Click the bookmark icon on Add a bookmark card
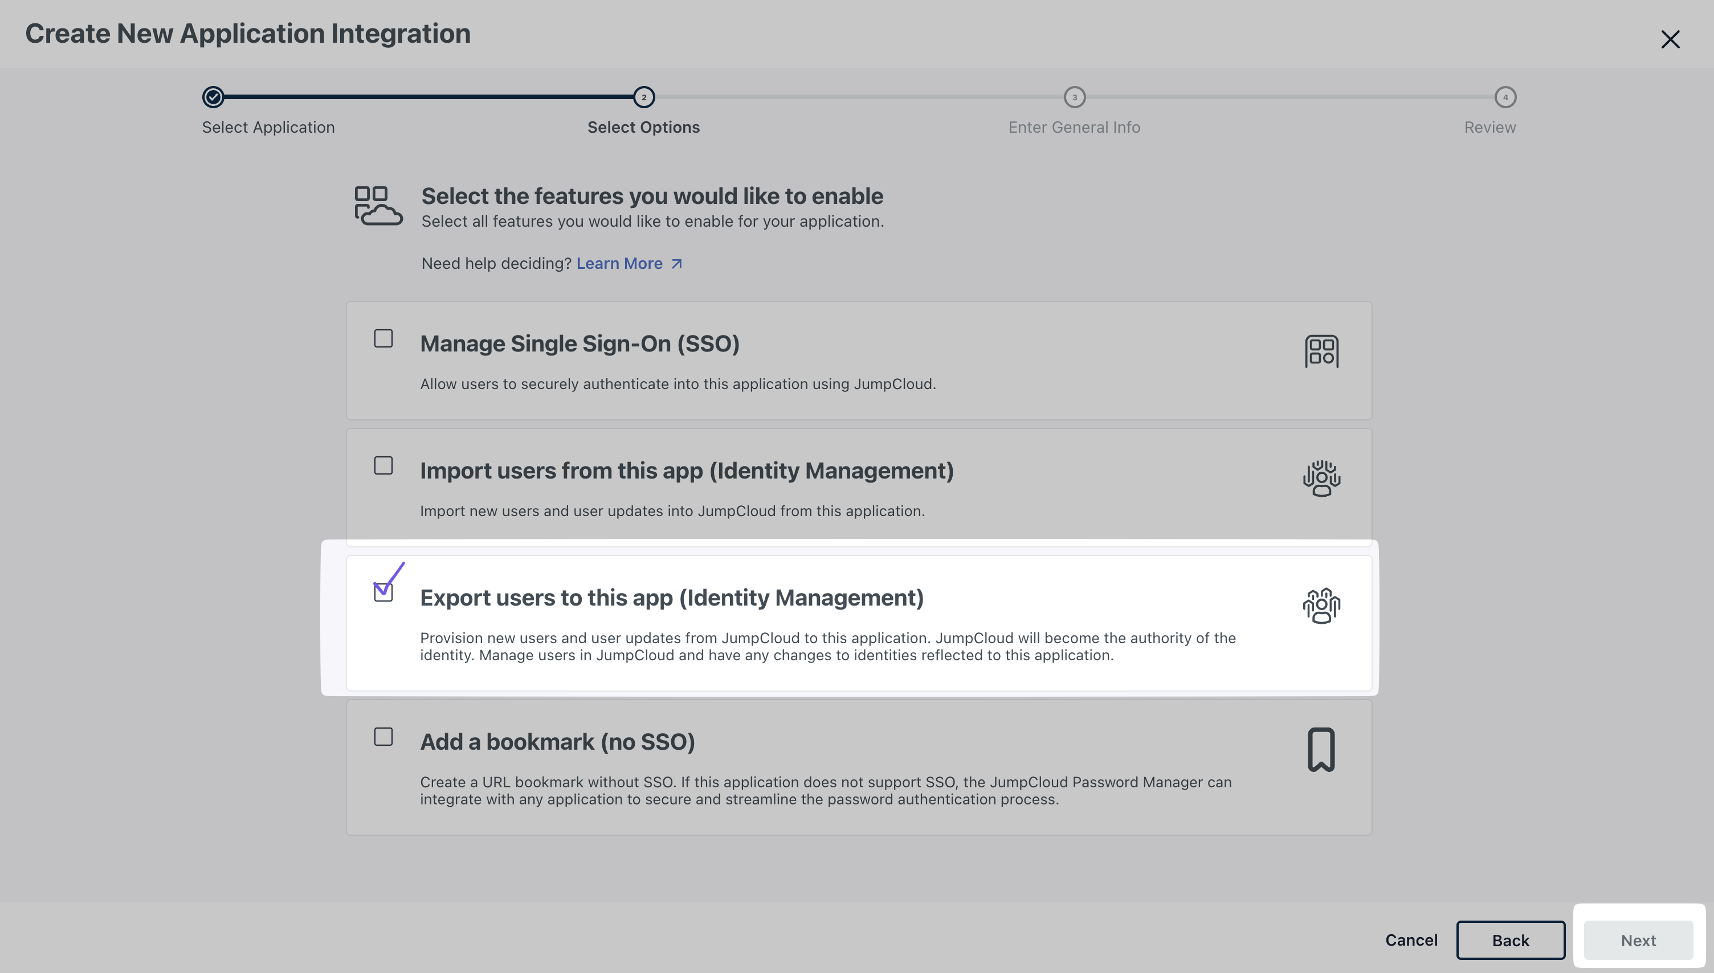 pyautogui.click(x=1322, y=749)
